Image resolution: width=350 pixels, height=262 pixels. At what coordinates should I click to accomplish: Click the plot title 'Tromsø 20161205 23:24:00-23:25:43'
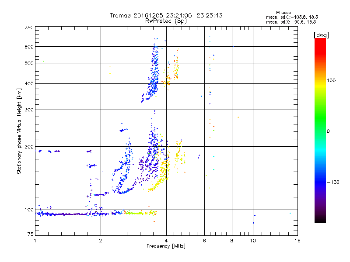166,15
